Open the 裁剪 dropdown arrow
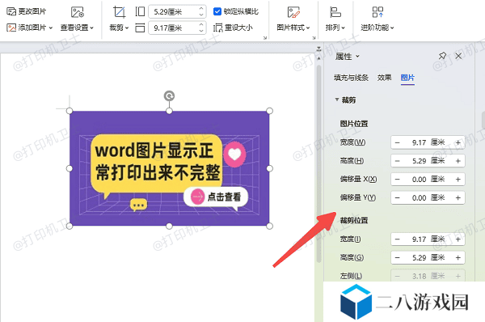 point(127,28)
